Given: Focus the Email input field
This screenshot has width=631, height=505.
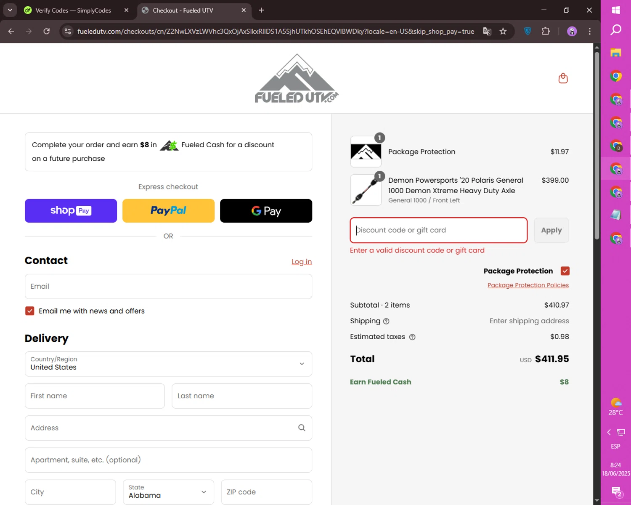Looking at the screenshot, I should 168,287.
